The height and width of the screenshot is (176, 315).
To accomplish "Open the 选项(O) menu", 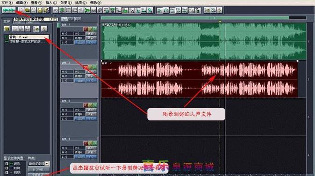I will 81,3.
